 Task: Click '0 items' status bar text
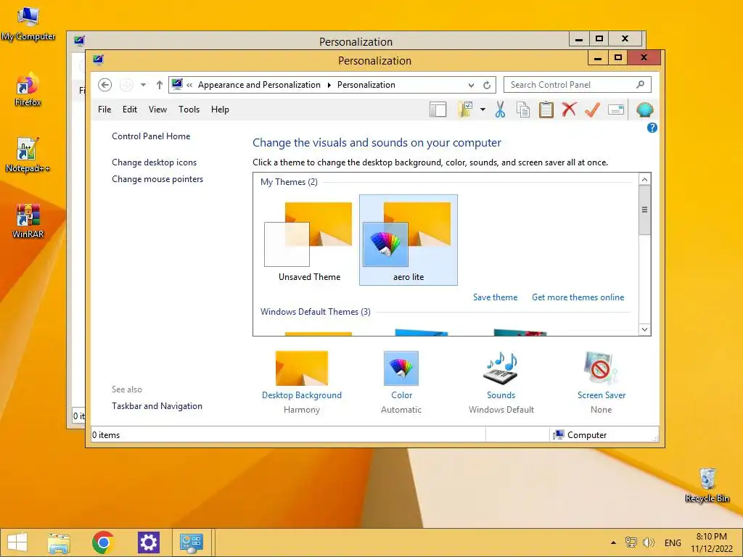point(106,435)
